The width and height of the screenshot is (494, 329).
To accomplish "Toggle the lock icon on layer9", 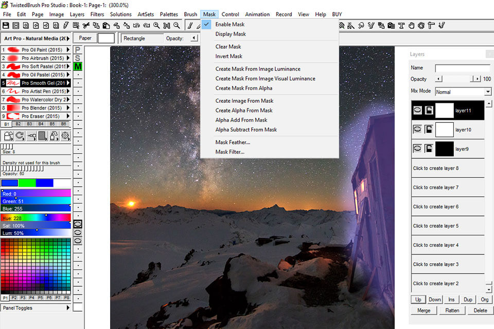I will pyautogui.click(x=429, y=149).
